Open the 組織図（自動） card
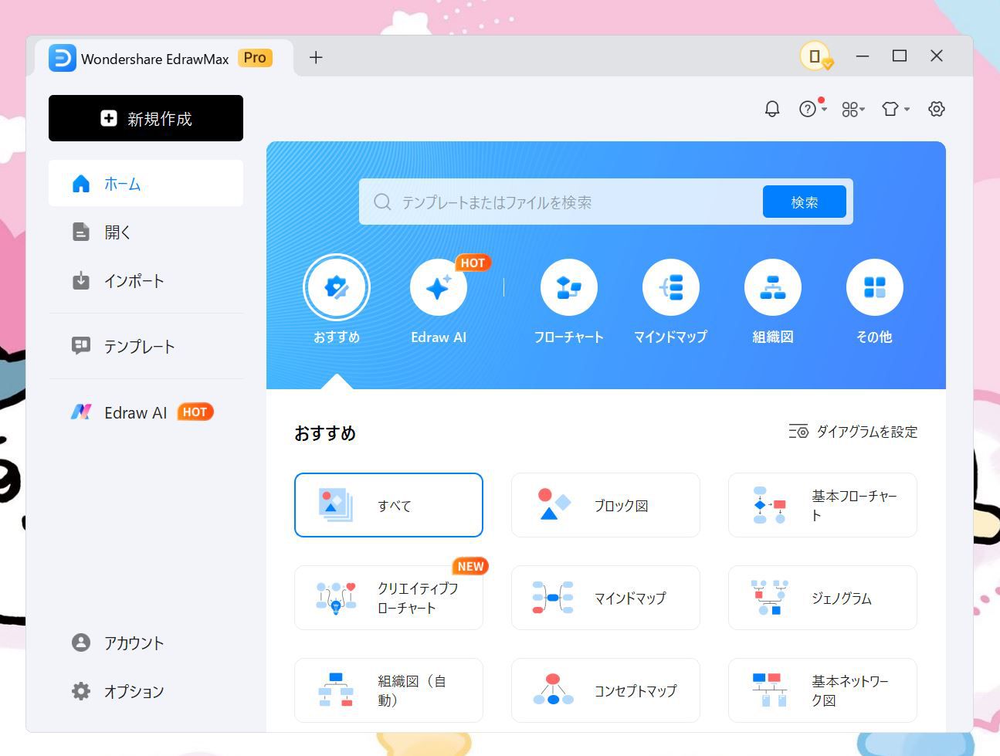This screenshot has height=756, width=1000. (388, 690)
